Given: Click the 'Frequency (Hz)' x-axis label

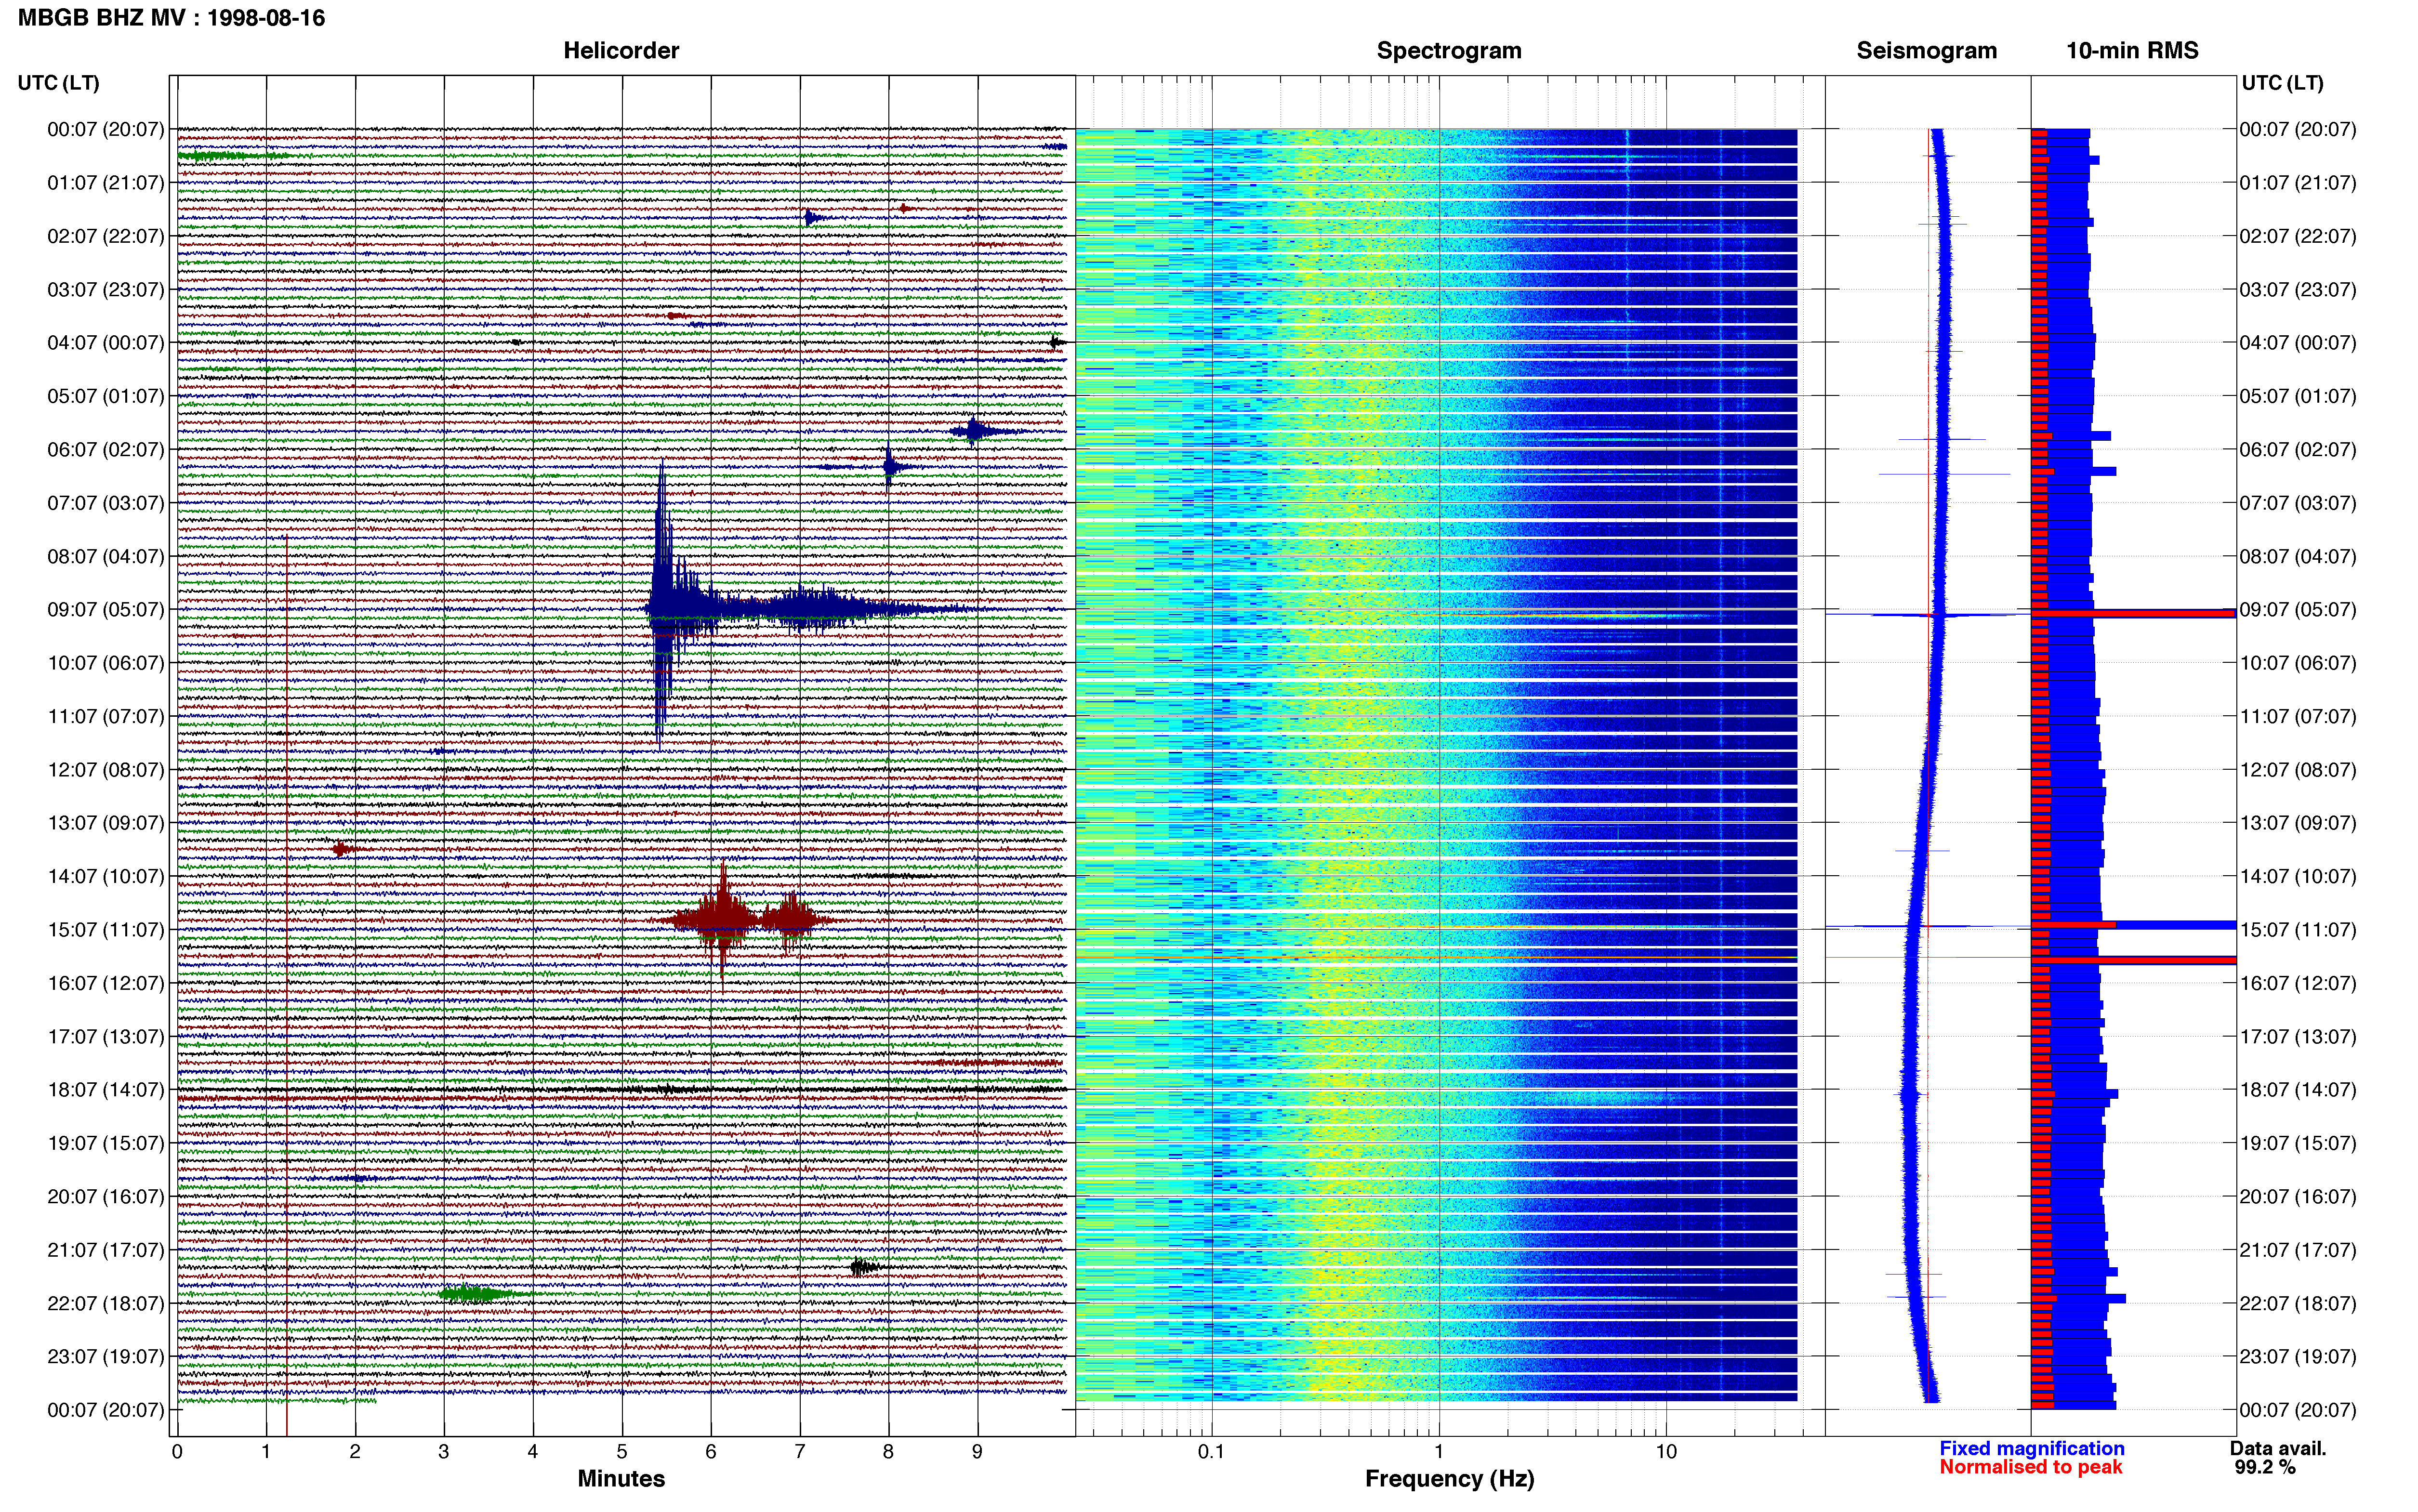Looking at the screenshot, I should pos(1449,1479).
